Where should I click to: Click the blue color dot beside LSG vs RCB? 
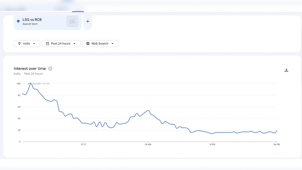coord(18,21)
